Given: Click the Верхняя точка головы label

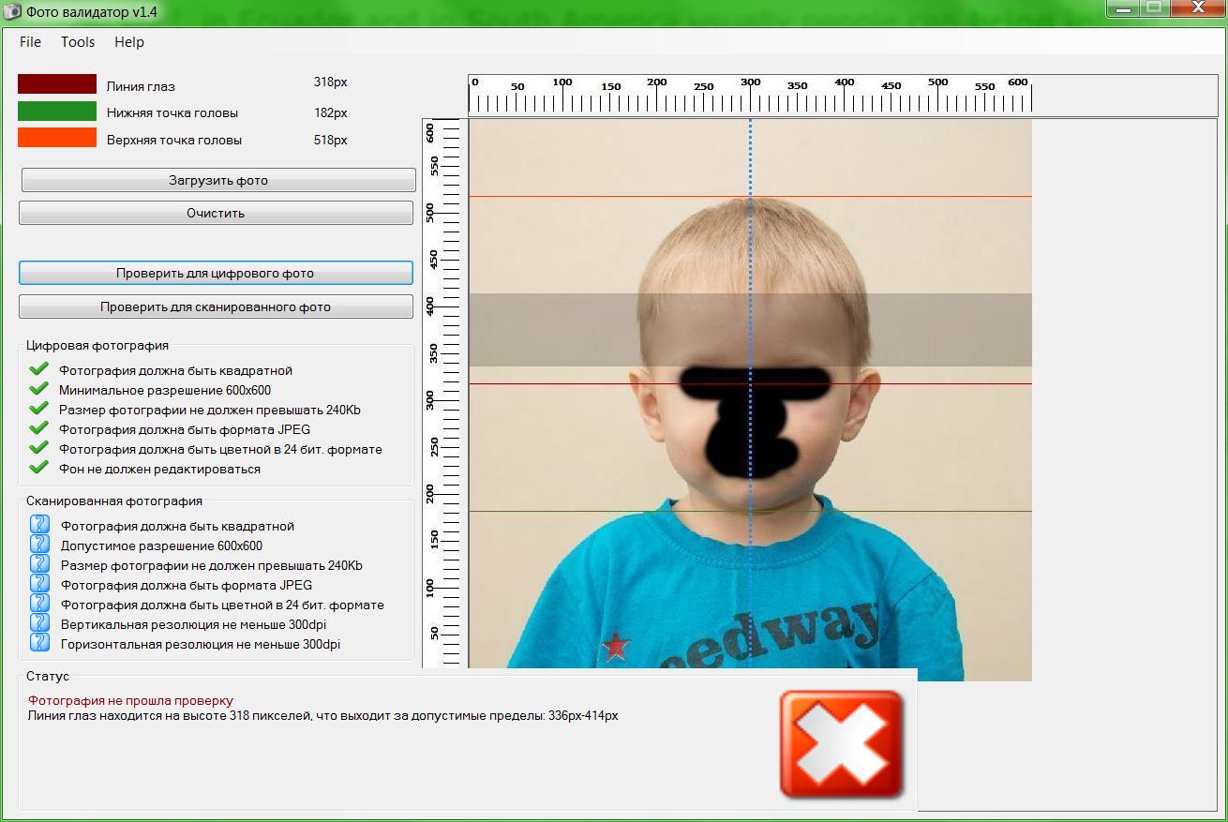Looking at the screenshot, I should click(x=174, y=140).
